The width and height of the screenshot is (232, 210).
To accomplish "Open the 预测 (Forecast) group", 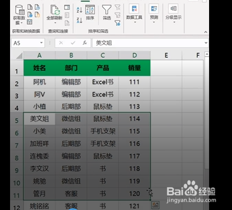I will click(154, 13).
